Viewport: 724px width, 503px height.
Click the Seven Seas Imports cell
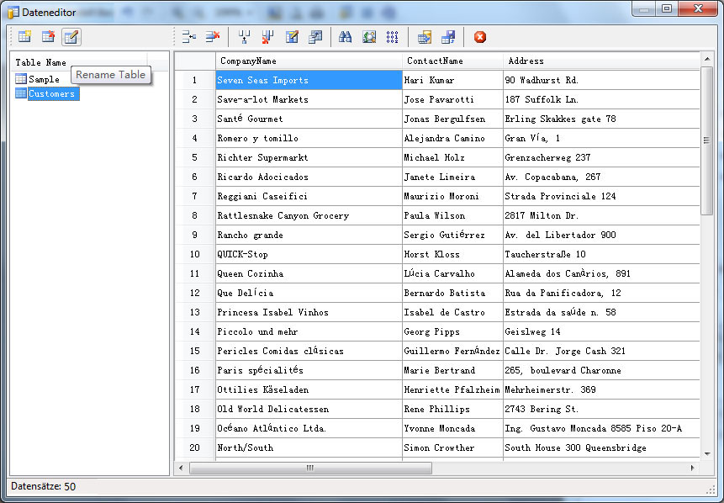point(309,81)
